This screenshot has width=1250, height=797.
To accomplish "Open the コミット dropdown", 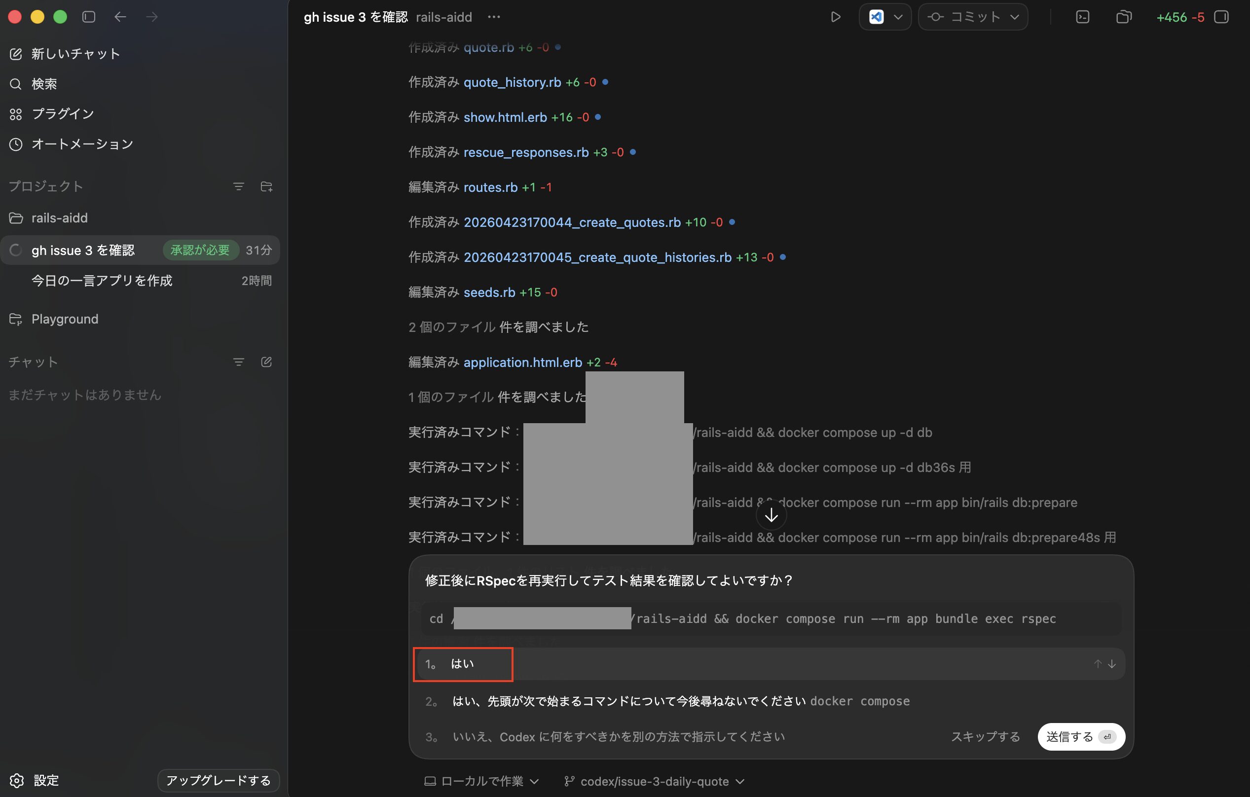I will coord(973,17).
